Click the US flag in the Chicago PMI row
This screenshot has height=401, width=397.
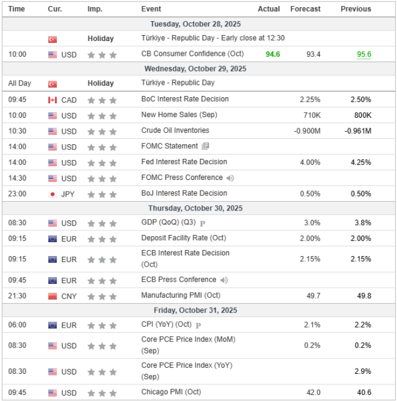coord(52,393)
